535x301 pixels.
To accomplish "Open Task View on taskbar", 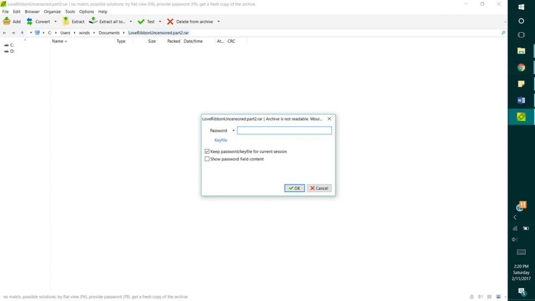I will (521, 35).
